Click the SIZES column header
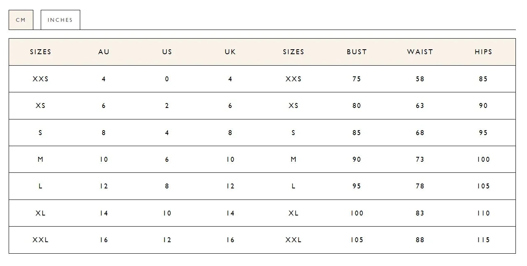The image size is (527, 266). (40, 52)
